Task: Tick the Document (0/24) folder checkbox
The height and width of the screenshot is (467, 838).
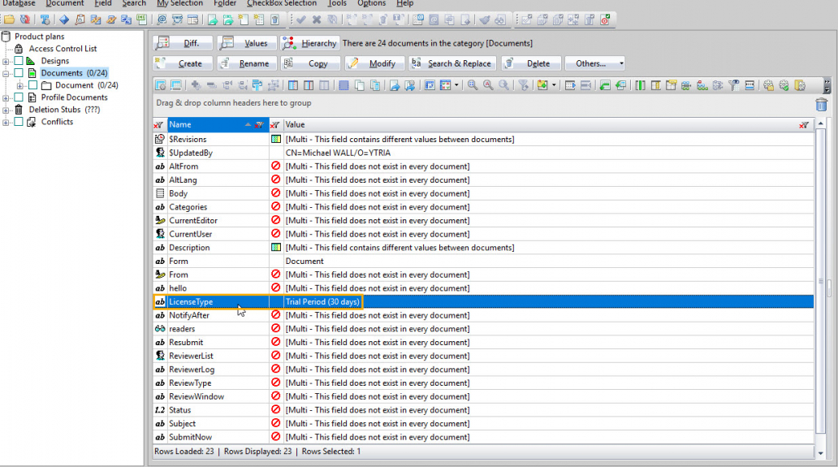Action: coord(33,85)
